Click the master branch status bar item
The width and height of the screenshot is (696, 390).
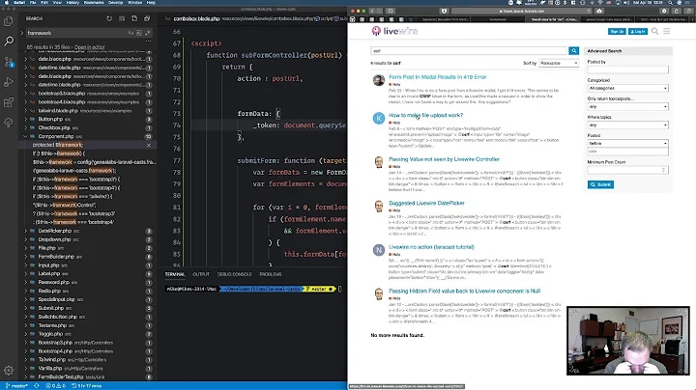tap(16, 386)
